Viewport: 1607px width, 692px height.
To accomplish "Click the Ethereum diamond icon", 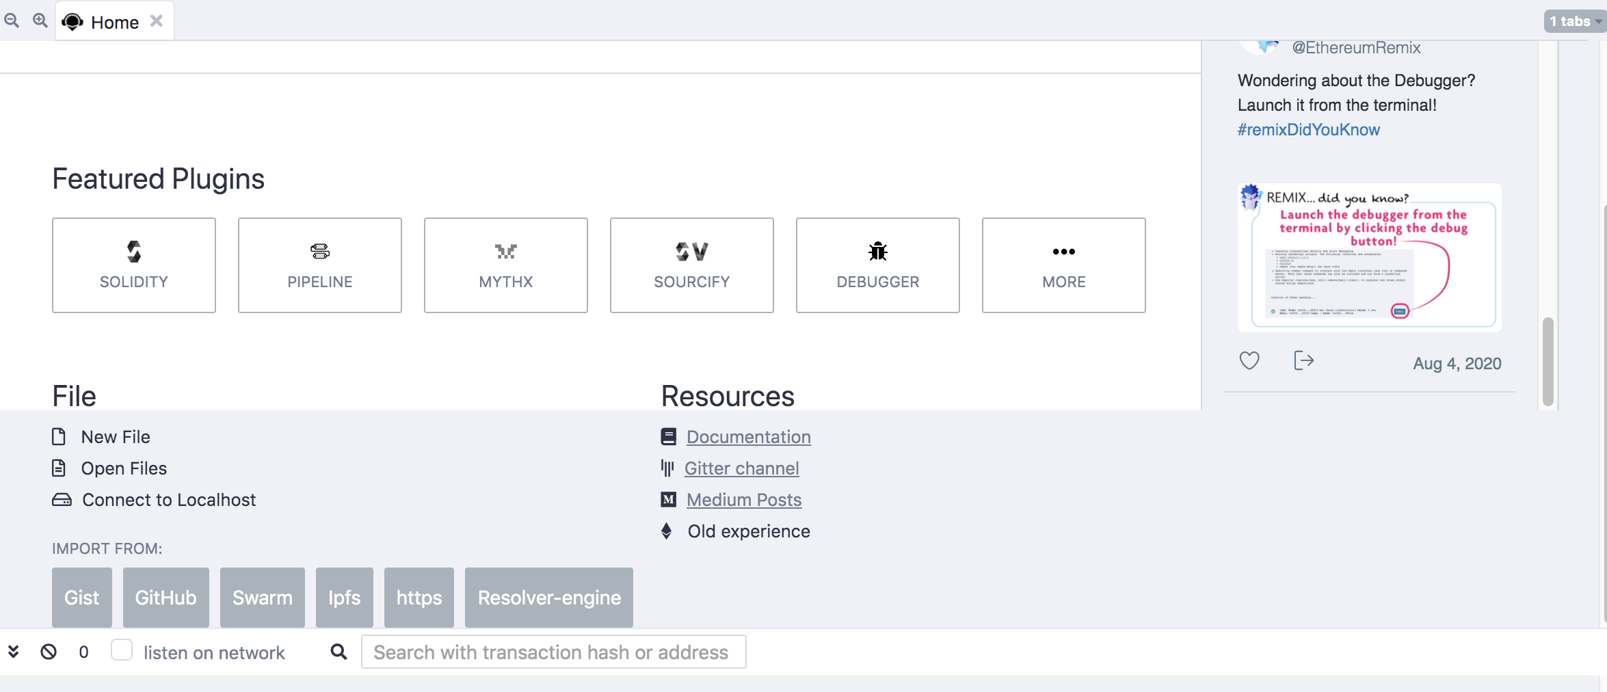I will point(667,531).
